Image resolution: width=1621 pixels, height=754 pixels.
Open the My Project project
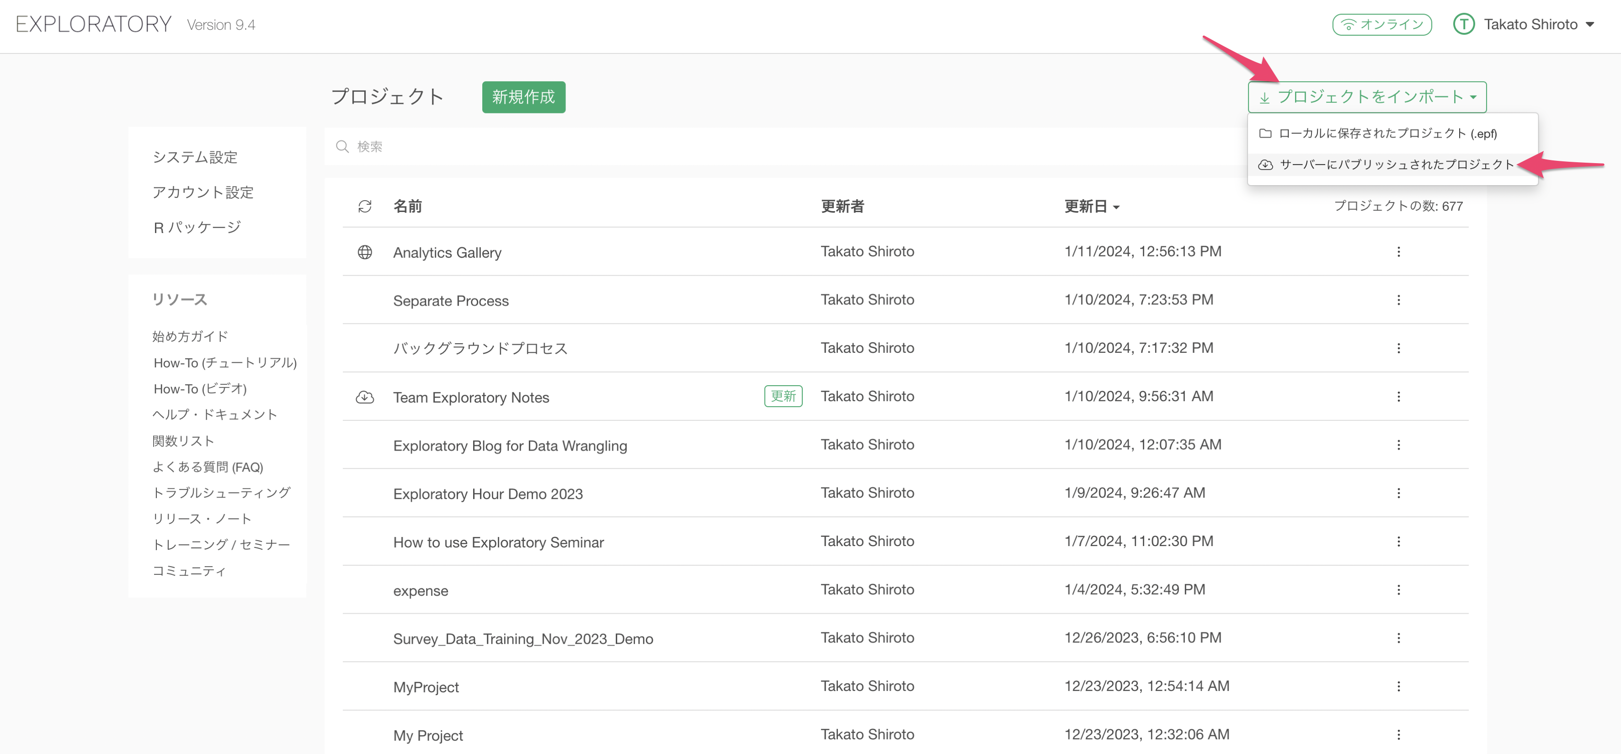[428, 736]
